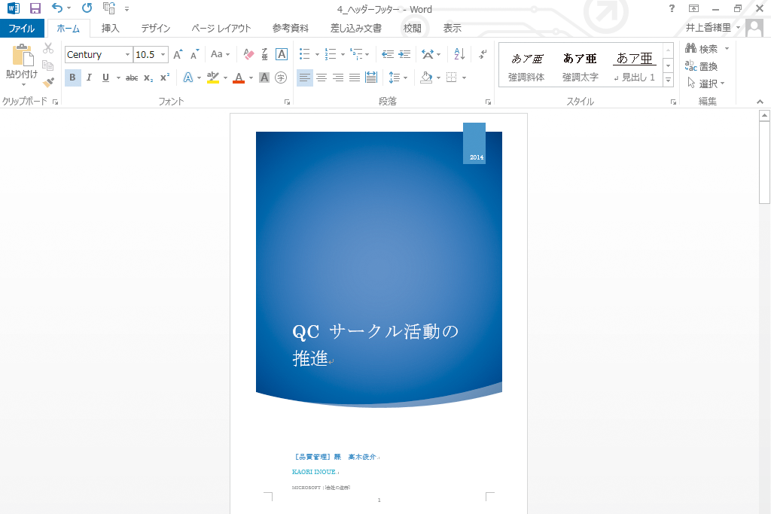The image size is (771, 514).
Task: Toggle Subscript formatting
Action: tap(148, 78)
